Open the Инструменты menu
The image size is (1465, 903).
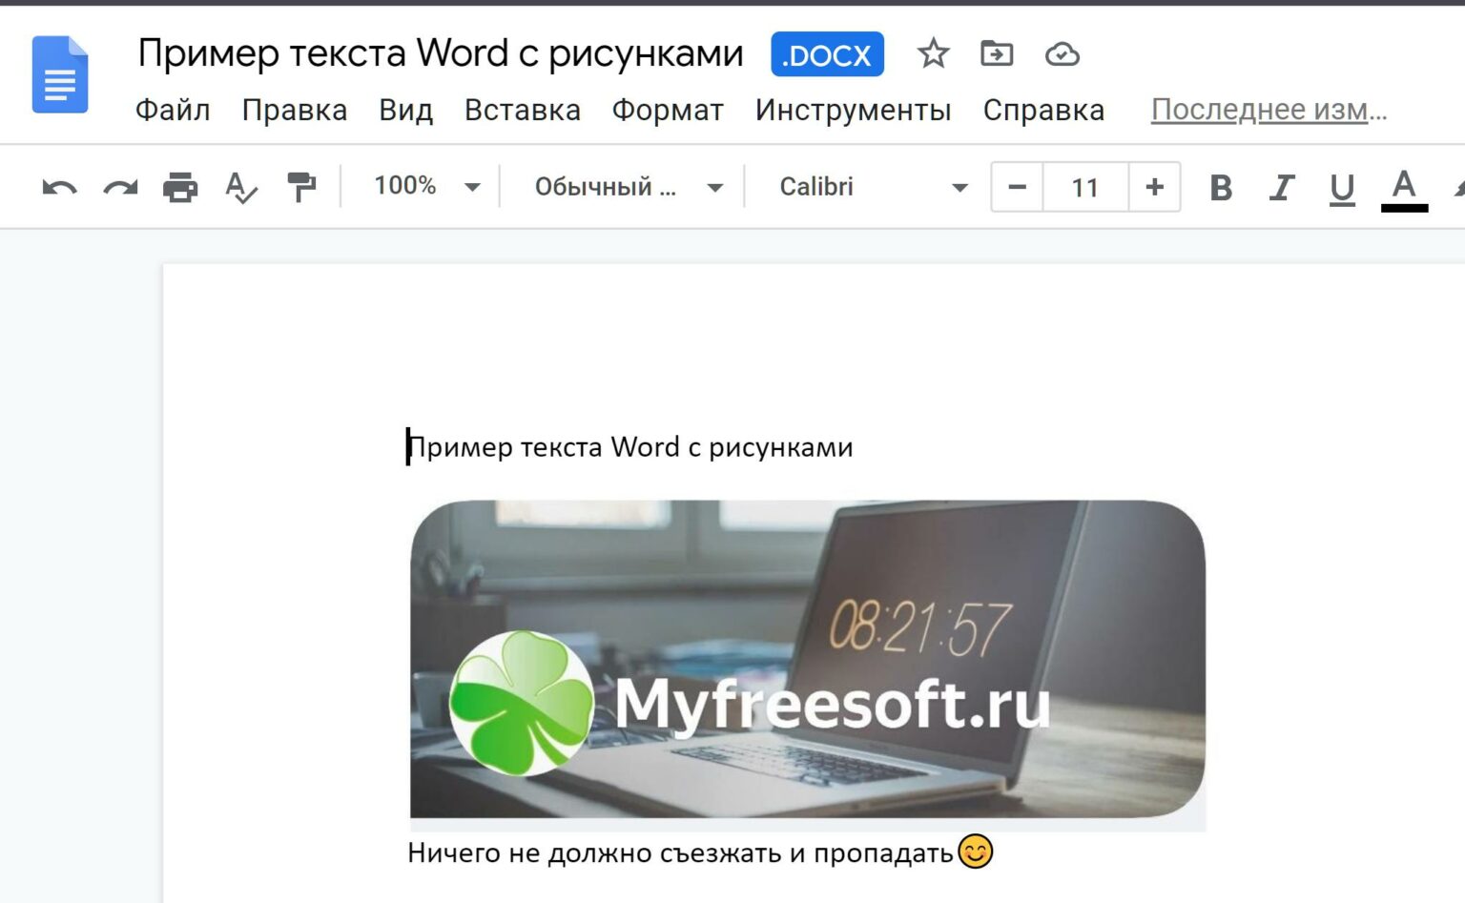pyautogui.click(x=854, y=110)
